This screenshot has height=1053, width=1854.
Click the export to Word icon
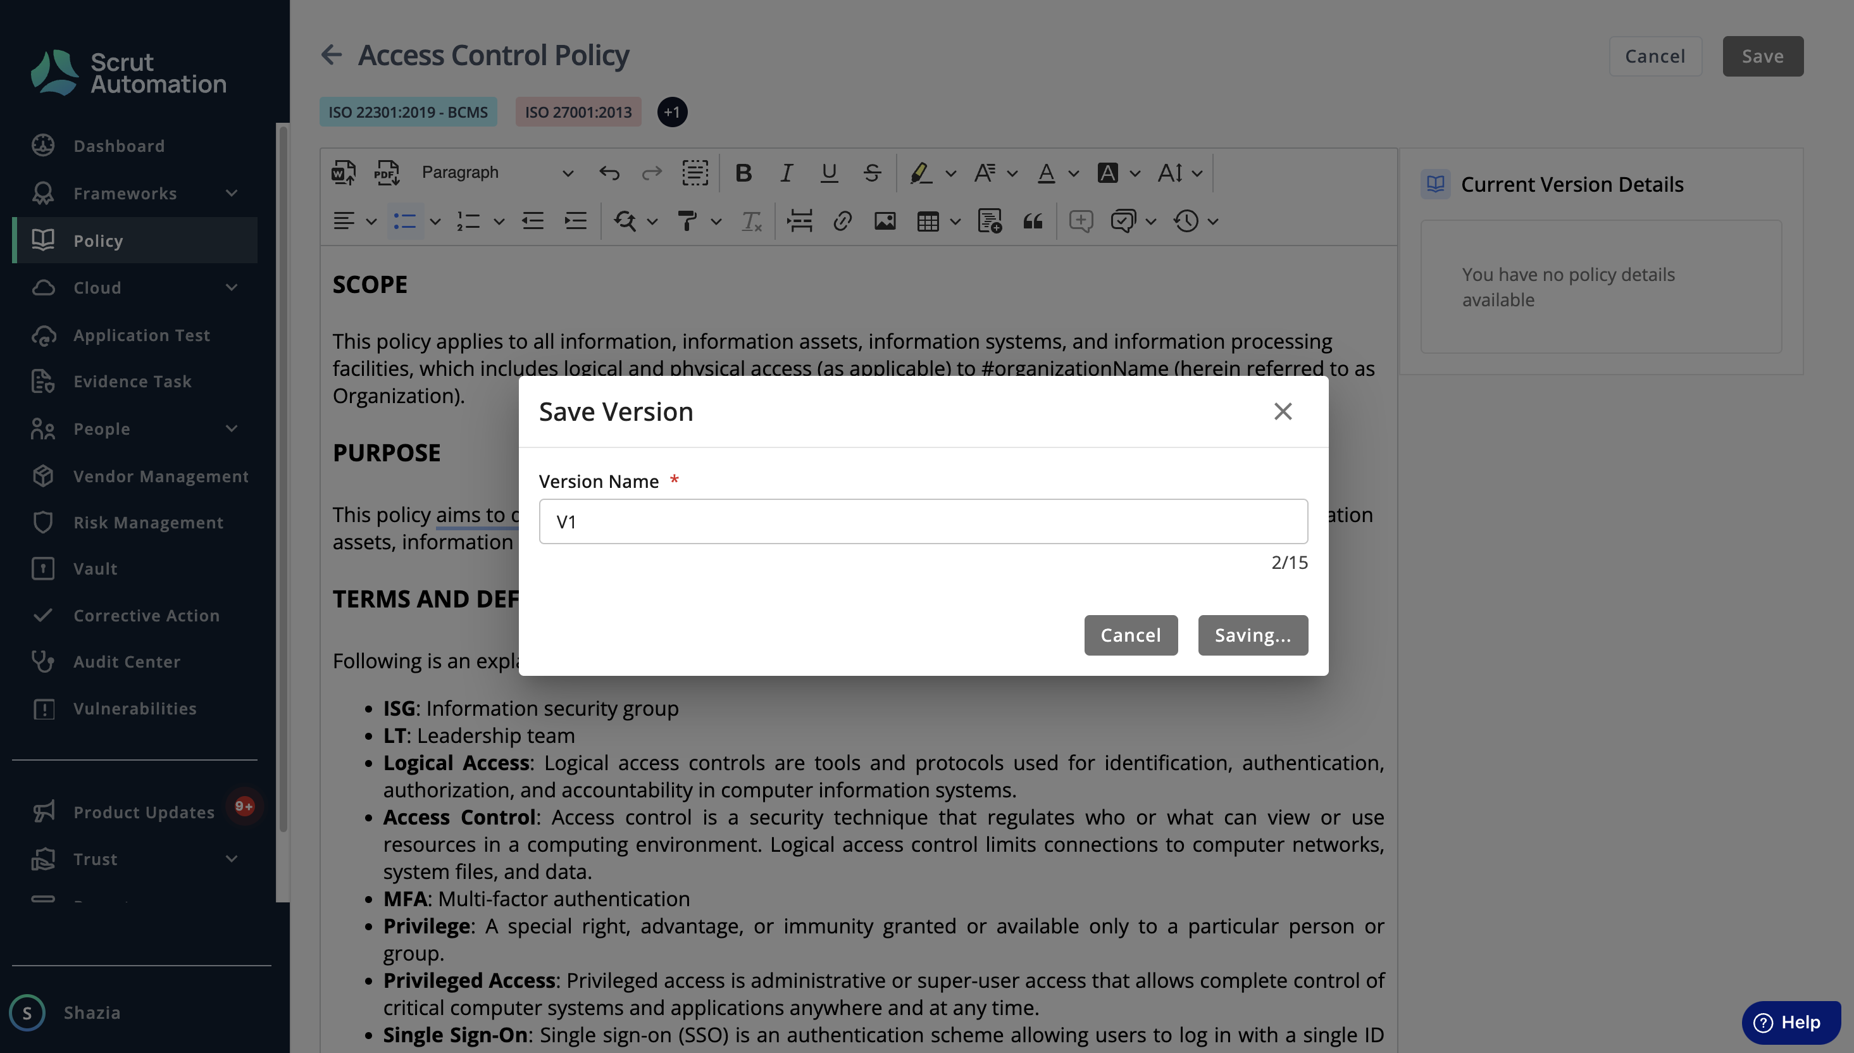344,173
